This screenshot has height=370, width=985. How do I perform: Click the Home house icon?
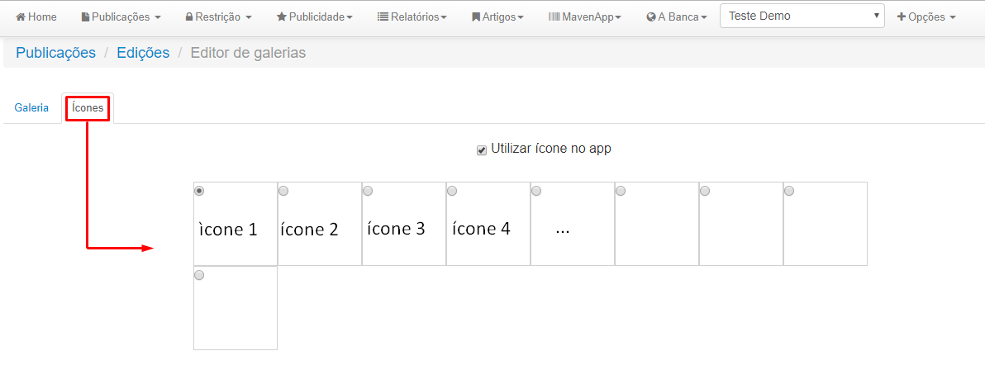tap(20, 17)
